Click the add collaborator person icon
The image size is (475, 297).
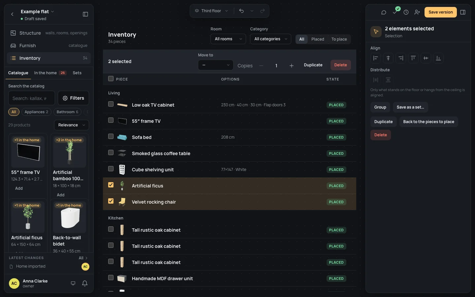[x=417, y=12]
